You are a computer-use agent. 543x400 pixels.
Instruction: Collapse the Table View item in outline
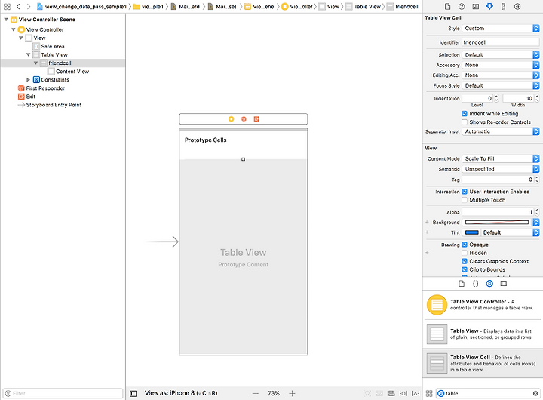click(x=28, y=55)
